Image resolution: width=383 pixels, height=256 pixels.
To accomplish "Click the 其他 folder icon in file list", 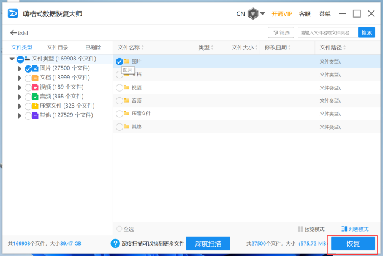I will click(x=126, y=126).
